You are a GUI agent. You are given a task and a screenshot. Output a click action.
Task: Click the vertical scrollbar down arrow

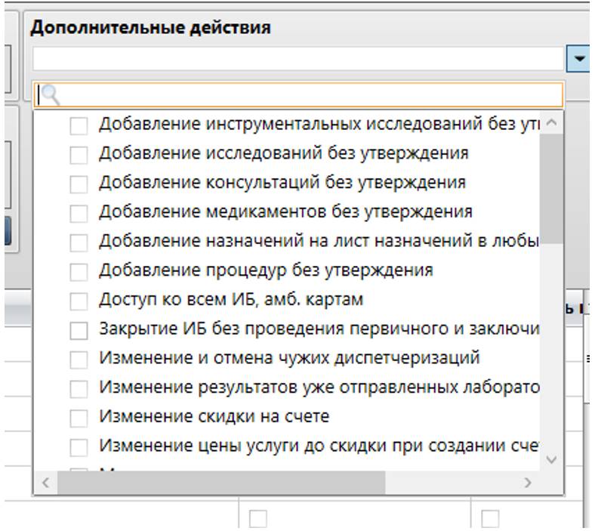551,459
